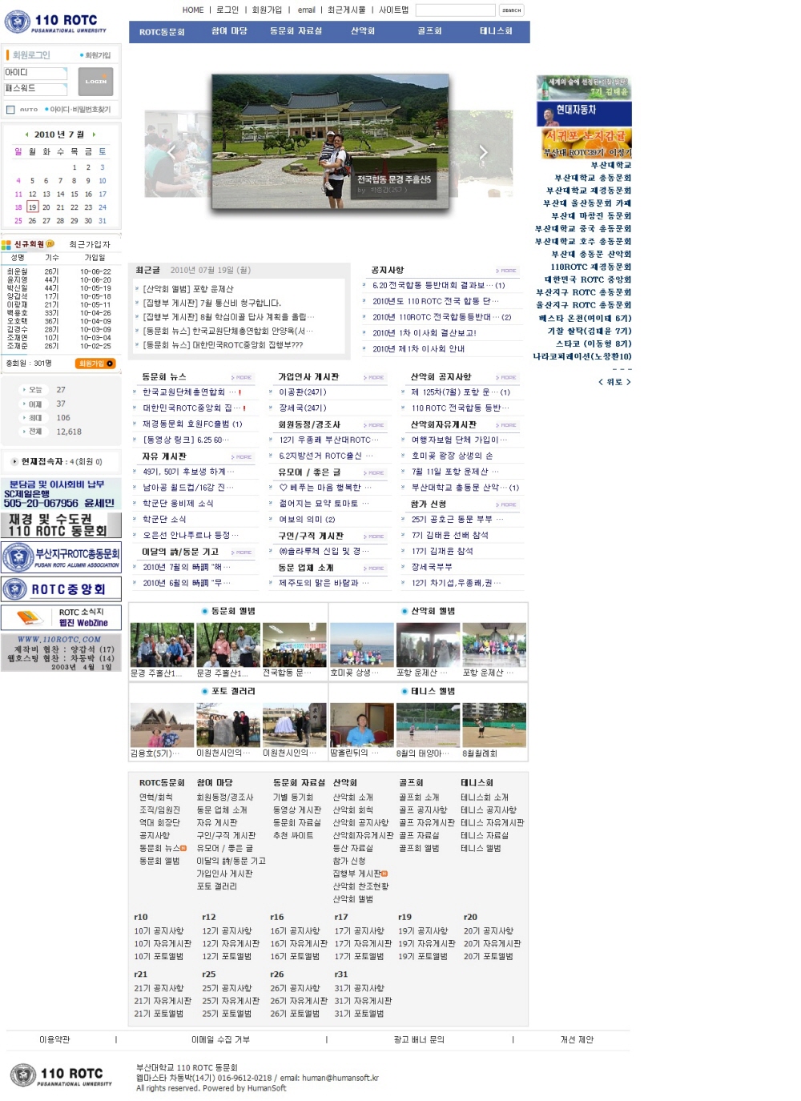Select day 19 in the calendar
Screen dimensions: 801x1101
32,207
